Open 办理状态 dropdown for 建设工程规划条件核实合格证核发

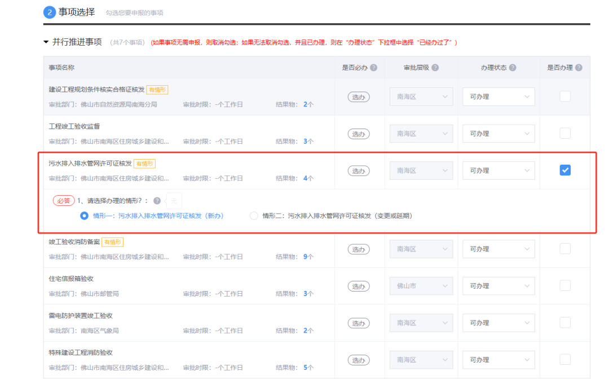498,97
